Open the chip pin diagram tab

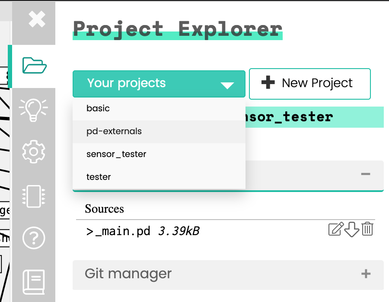click(34, 196)
